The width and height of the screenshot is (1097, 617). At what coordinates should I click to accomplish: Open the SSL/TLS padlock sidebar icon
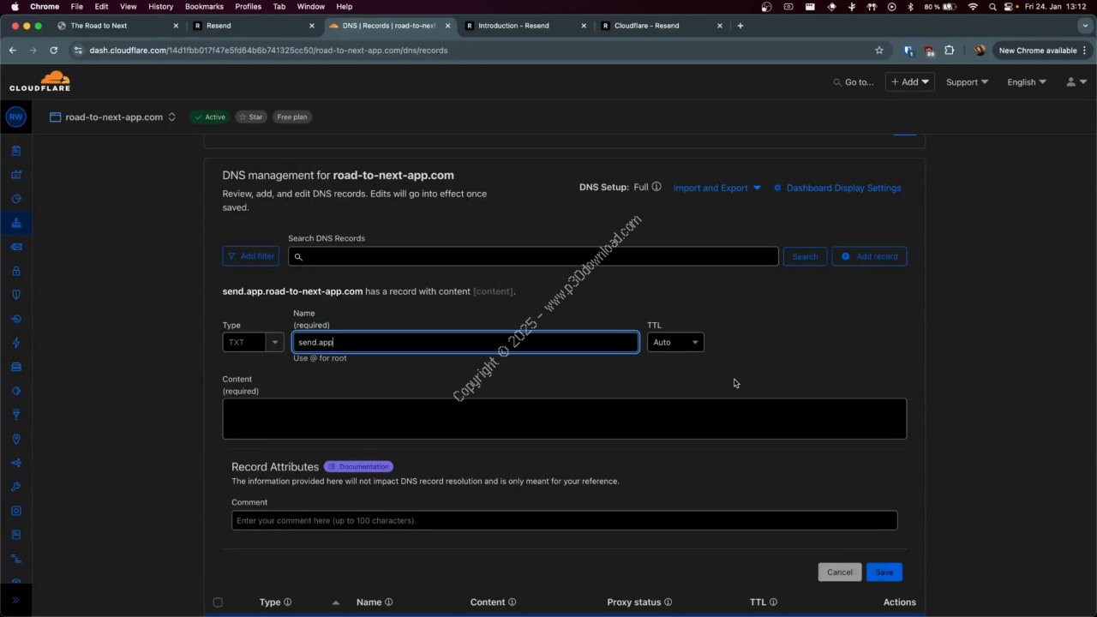15,271
